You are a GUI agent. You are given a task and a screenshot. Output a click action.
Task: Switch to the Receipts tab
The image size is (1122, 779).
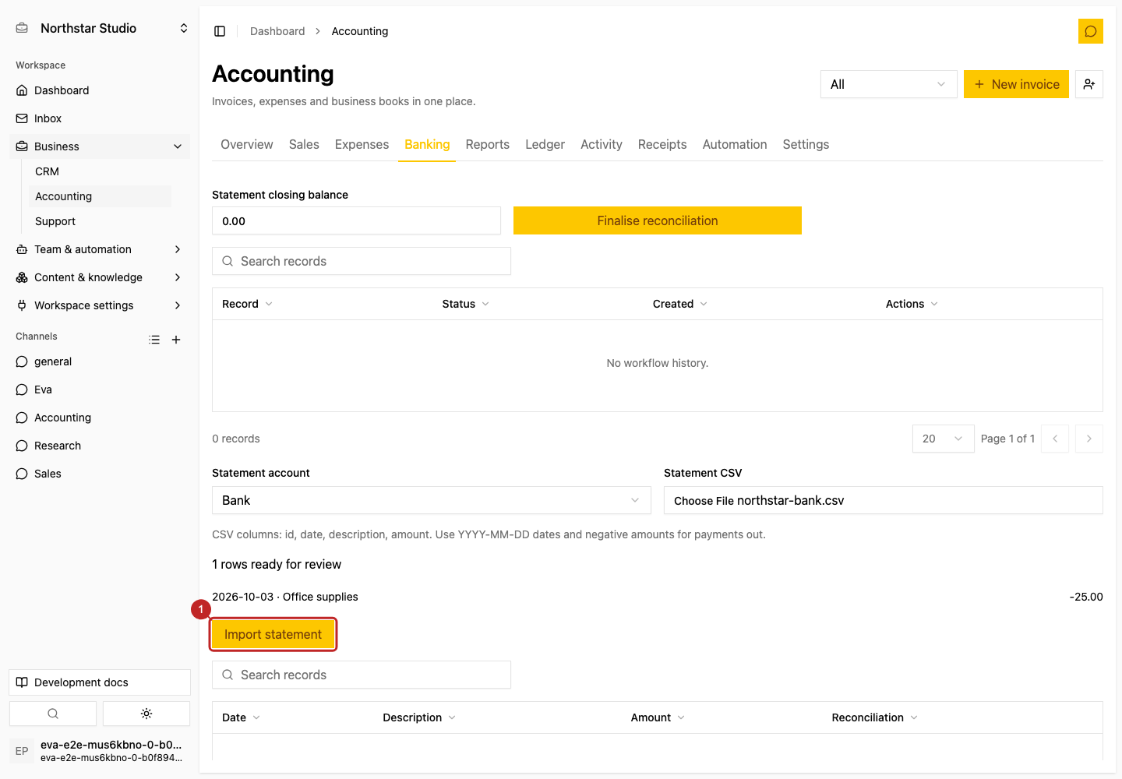(662, 144)
